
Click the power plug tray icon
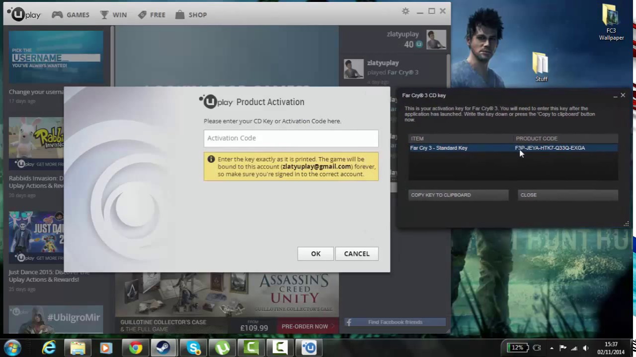pyautogui.click(x=537, y=348)
